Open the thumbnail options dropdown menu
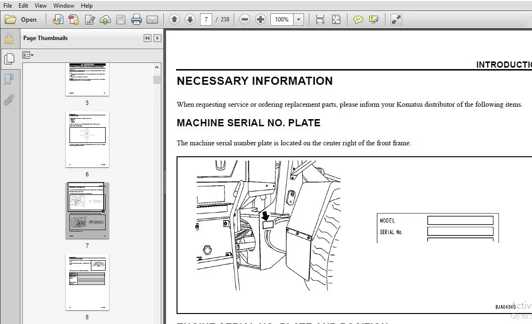The image size is (532, 324). pyautogui.click(x=28, y=55)
